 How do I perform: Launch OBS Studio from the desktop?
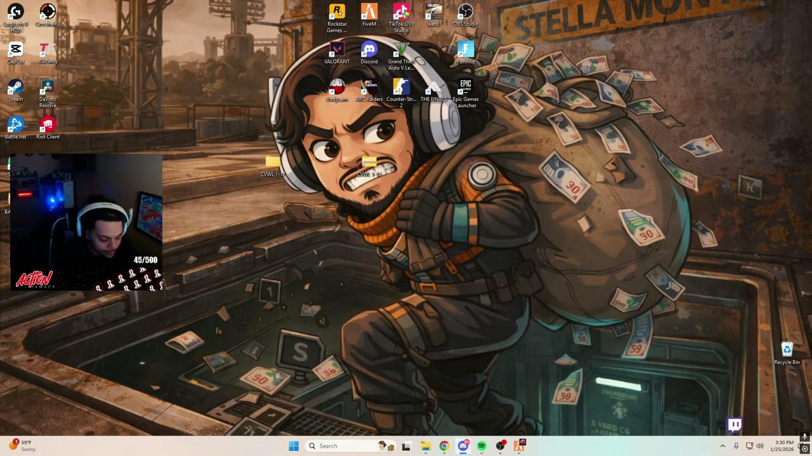click(466, 15)
